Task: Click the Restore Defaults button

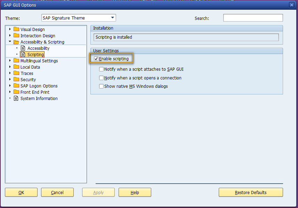Action: pyautogui.click(x=251, y=192)
